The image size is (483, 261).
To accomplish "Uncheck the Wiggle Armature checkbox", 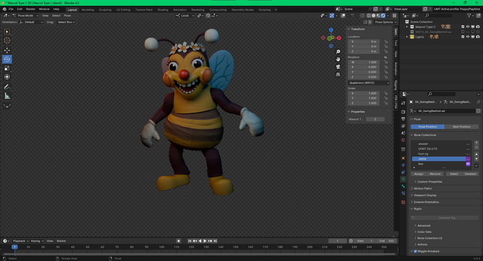I will coord(415,251).
